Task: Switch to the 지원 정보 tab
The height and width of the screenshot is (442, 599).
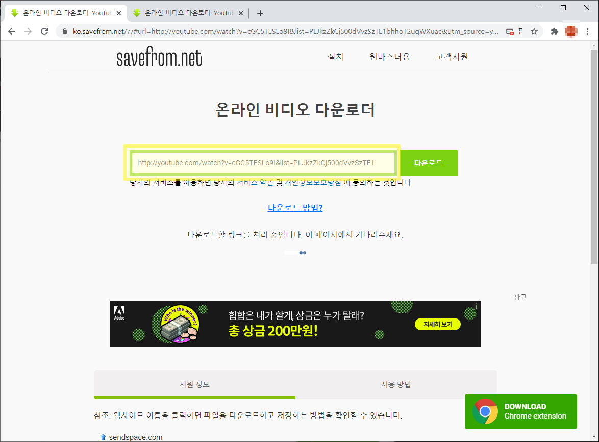Action: pos(194,384)
